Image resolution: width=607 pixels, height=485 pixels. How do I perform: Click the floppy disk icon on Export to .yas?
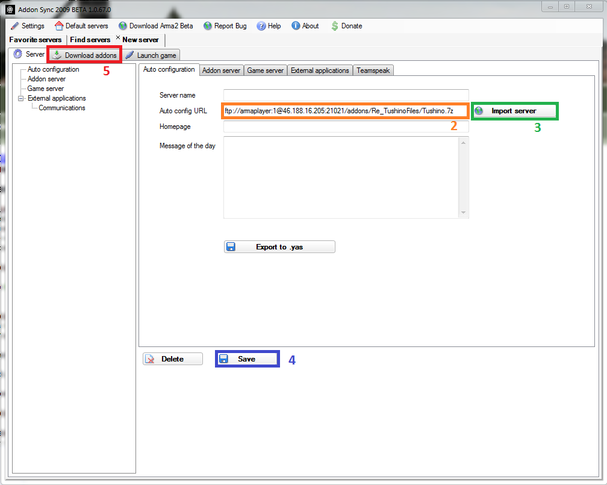[231, 247]
